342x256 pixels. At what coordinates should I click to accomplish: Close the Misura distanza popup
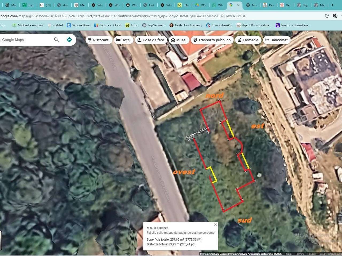coord(215,225)
